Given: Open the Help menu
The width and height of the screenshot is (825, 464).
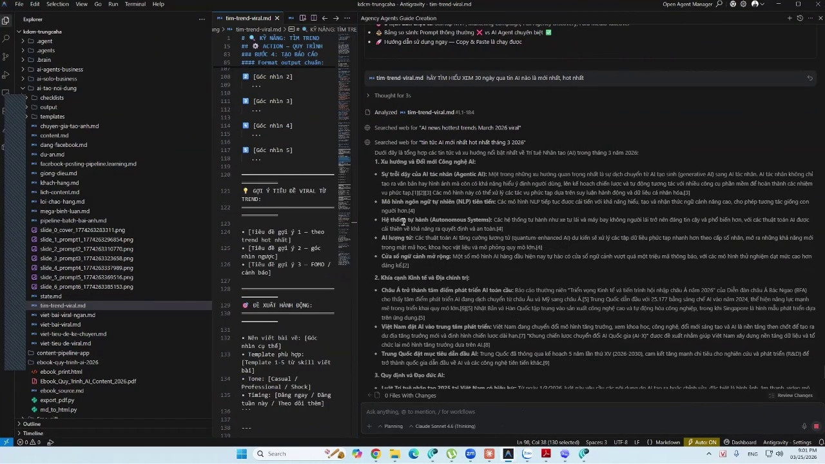Looking at the screenshot, I should [x=158, y=4].
